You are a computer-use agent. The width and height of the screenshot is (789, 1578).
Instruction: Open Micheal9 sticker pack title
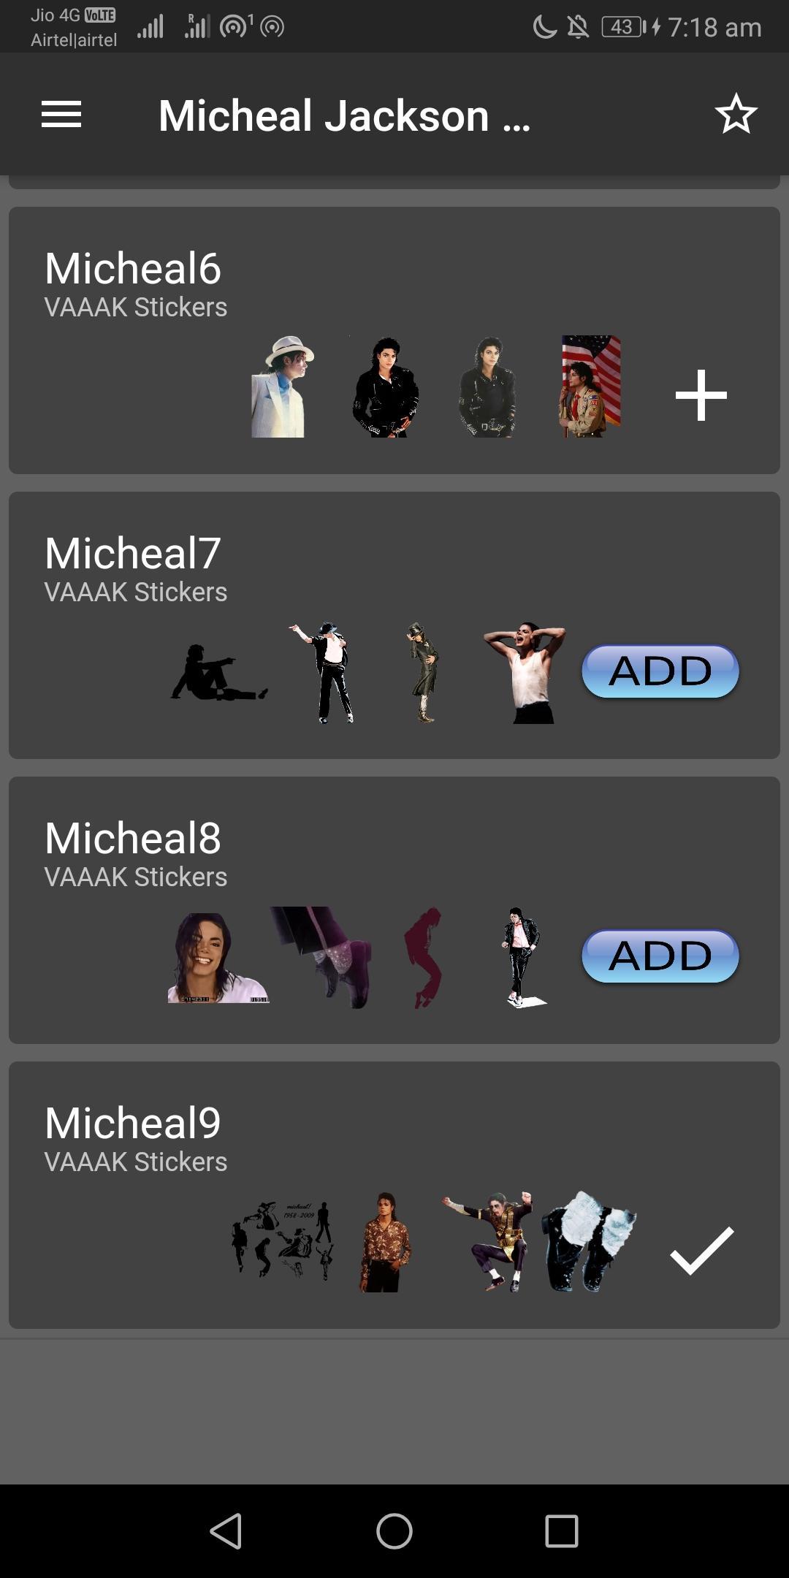pyautogui.click(x=132, y=1123)
